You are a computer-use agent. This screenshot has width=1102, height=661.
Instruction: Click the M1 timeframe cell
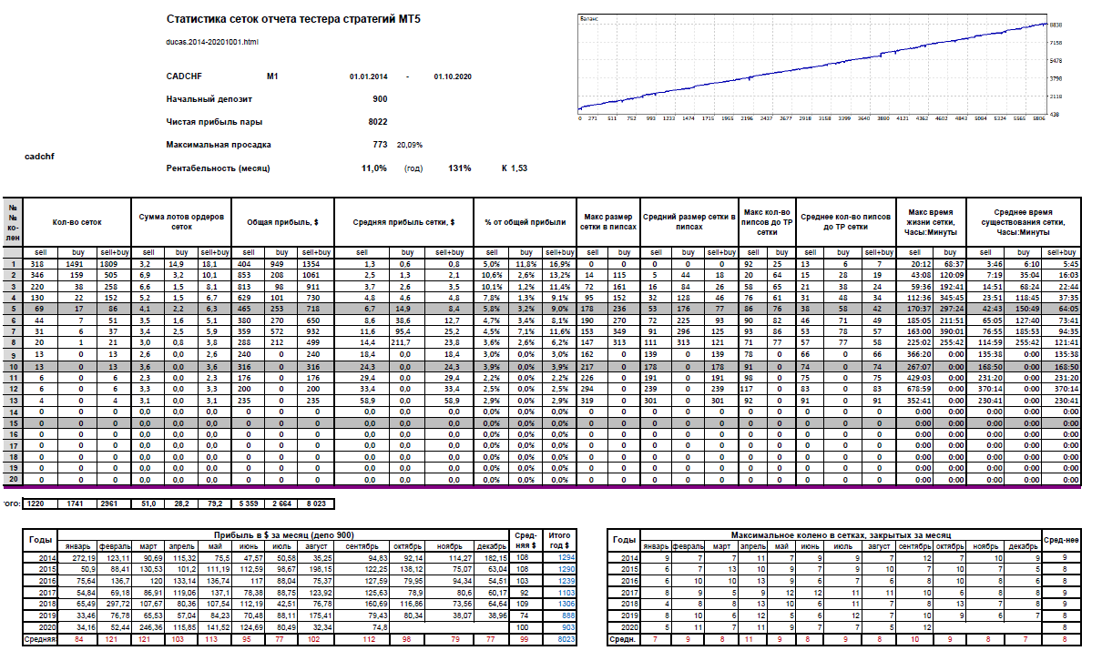tap(272, 76)
